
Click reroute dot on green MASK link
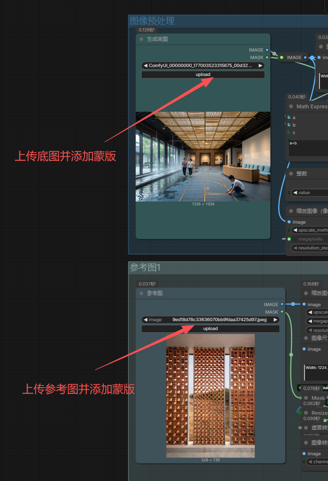click(x=291, y=355)
